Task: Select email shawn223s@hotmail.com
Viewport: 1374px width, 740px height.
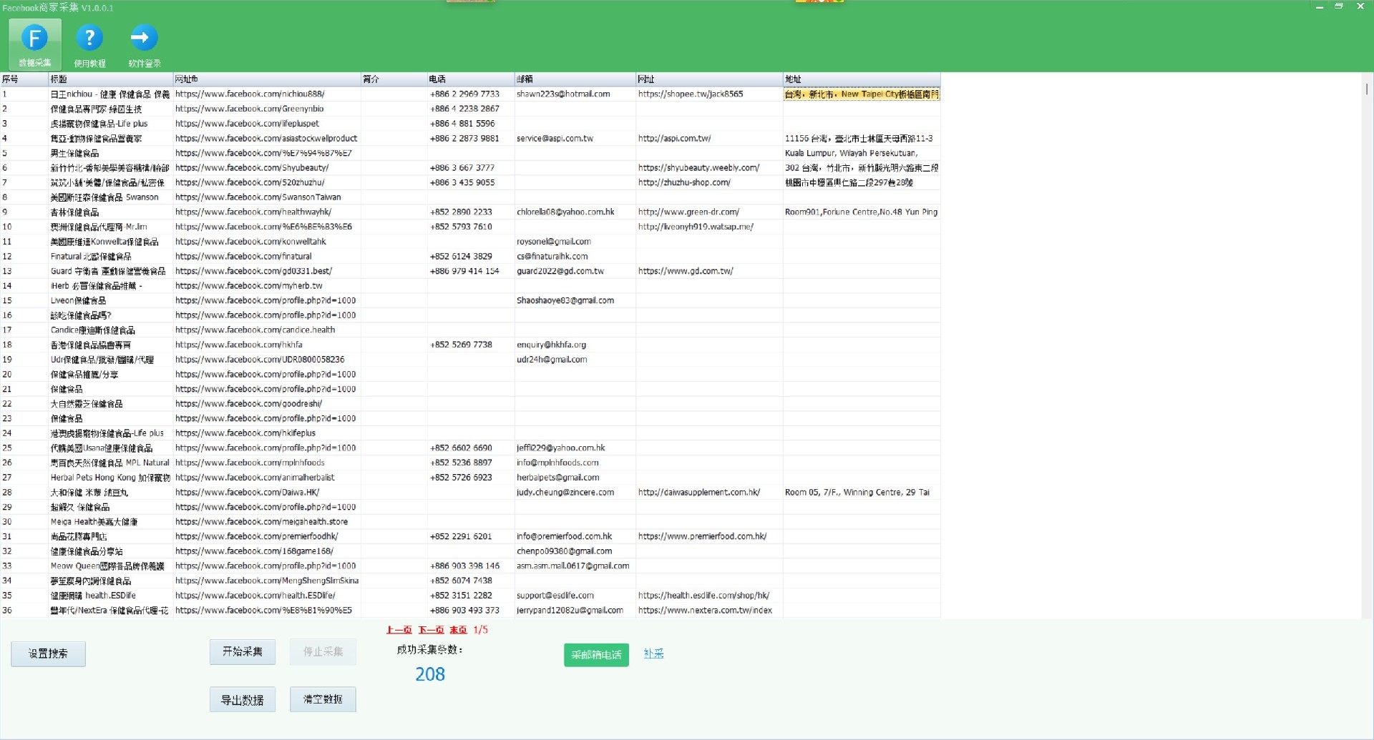Action: coord(575,94)
